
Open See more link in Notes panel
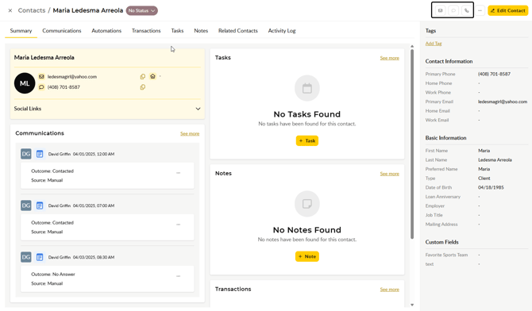tap(390, 174)
